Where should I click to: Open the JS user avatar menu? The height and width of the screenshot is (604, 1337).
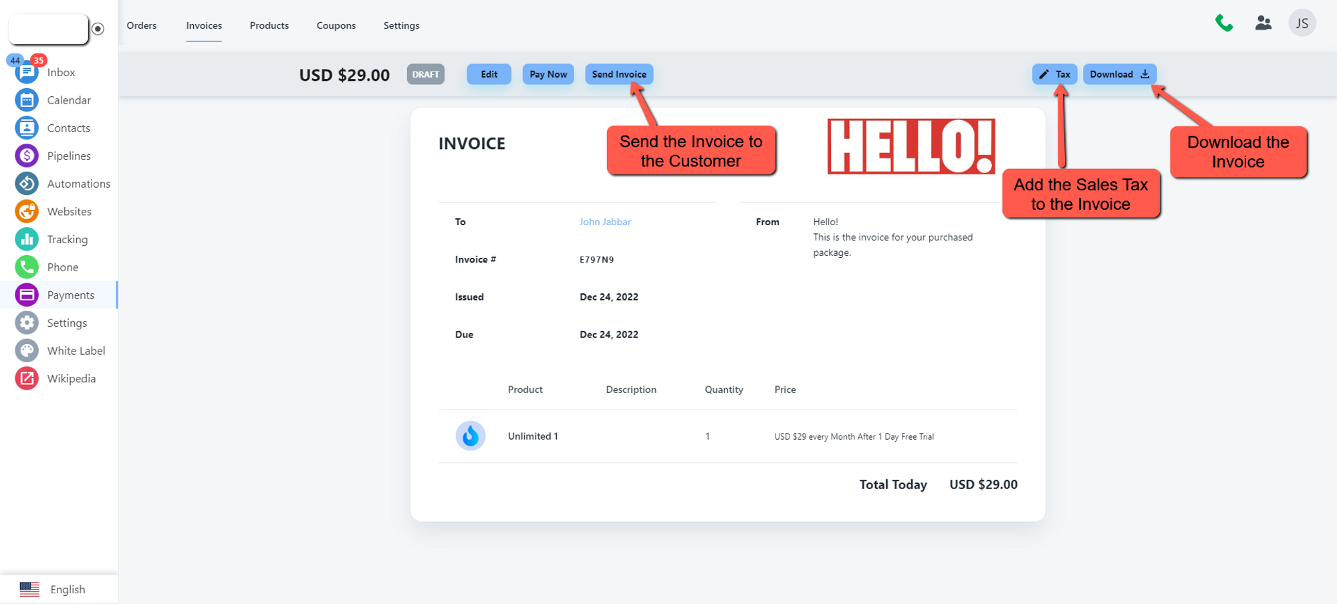[1302, 23]
